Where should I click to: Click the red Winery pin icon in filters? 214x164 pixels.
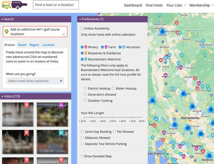86,47
